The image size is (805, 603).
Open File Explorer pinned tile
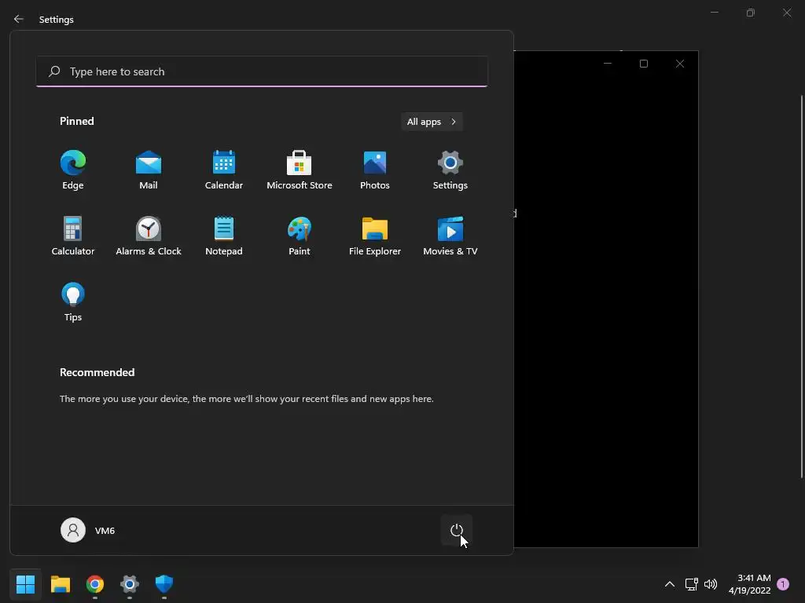(375, 236)
